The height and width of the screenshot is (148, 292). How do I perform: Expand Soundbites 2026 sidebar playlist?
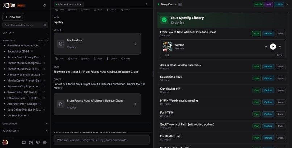[x=5, y=51]
